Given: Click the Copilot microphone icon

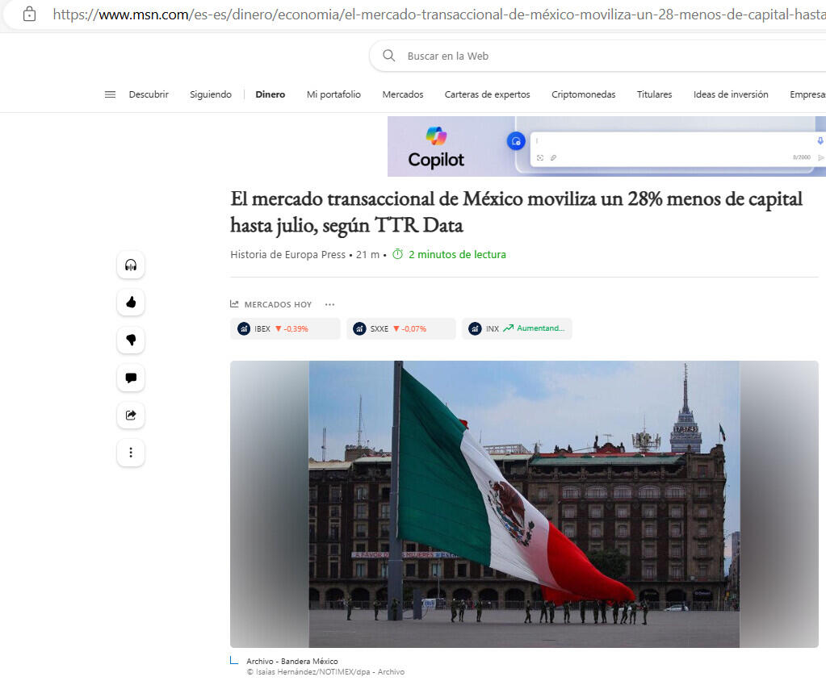Looking at the screenshot, I should tap(820, 140).
